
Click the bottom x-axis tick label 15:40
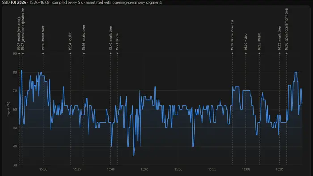point(110,169)
